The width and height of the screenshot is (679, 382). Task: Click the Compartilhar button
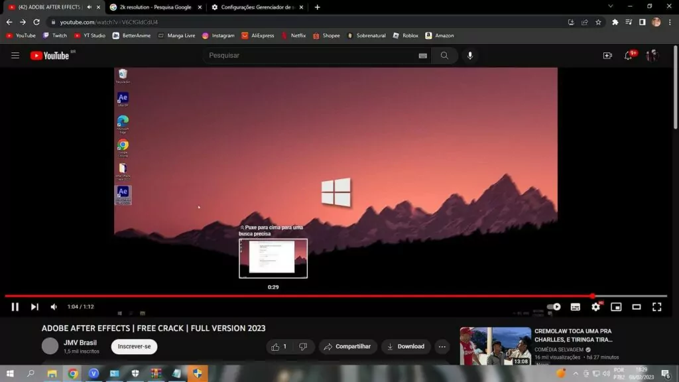(x=347, y=346)
